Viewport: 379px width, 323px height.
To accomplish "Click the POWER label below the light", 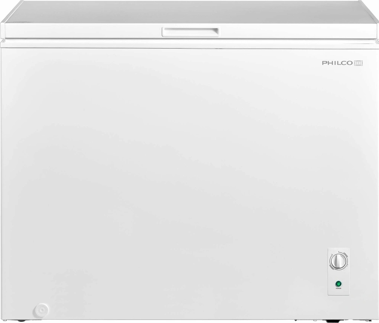I will (338, 288).
